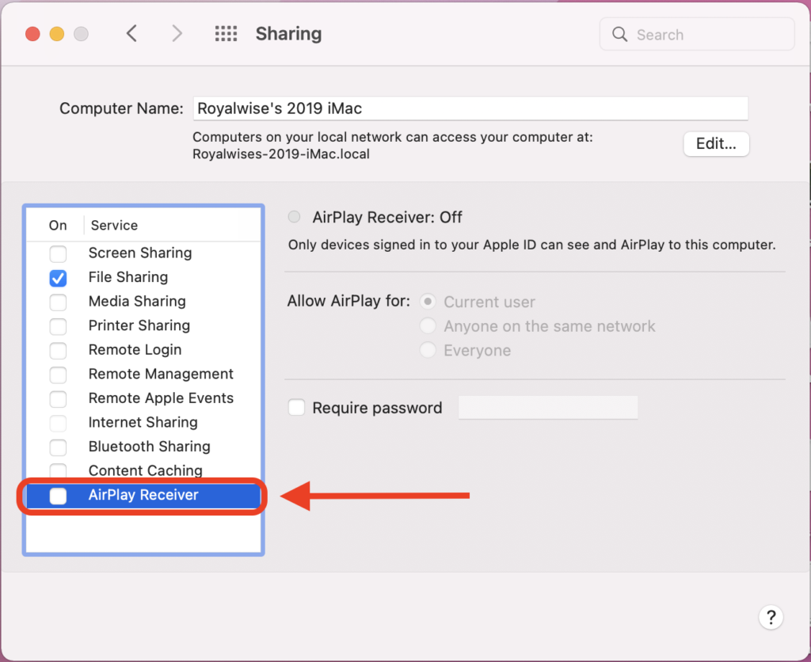Open the help question mark icon
The image size is (811, 662).
[x=771, y=617]
